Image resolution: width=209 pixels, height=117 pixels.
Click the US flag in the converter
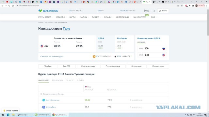(x=164, y=55)
